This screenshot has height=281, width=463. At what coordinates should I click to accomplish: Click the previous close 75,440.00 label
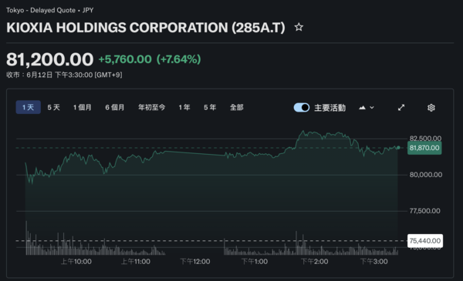pos(425,241)
